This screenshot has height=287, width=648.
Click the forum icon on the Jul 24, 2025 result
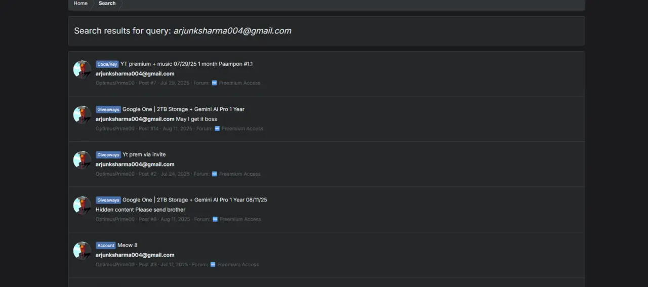tap(214, 174)
